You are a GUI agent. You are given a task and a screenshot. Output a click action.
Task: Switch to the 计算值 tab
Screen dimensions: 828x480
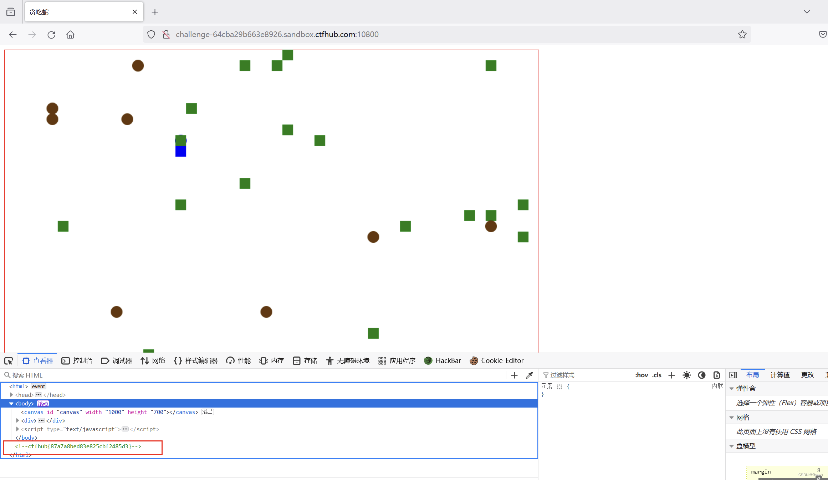(780, 375)
